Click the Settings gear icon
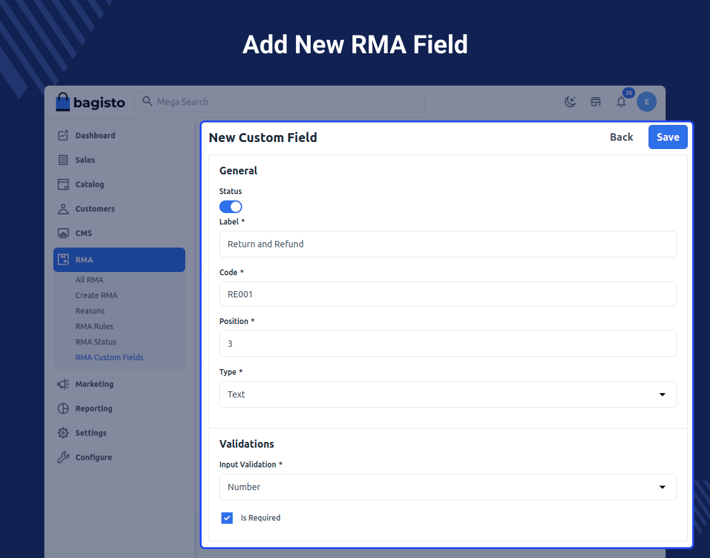 pos(63,433)
